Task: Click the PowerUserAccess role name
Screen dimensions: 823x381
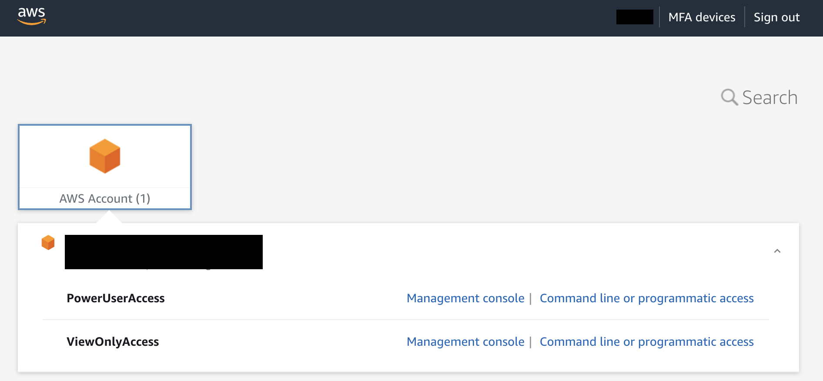Action: pyautogui.click(x=116, y=298)
